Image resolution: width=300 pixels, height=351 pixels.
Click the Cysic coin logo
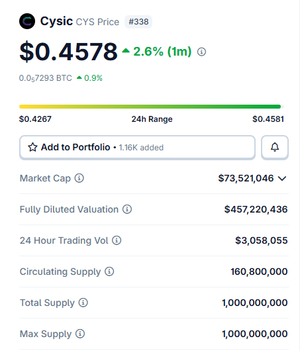(27, 21)
